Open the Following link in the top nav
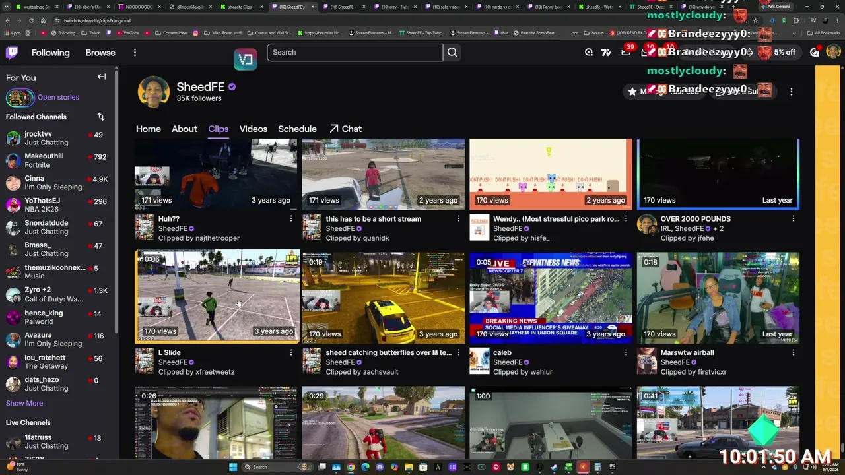 tap(50, 53)
